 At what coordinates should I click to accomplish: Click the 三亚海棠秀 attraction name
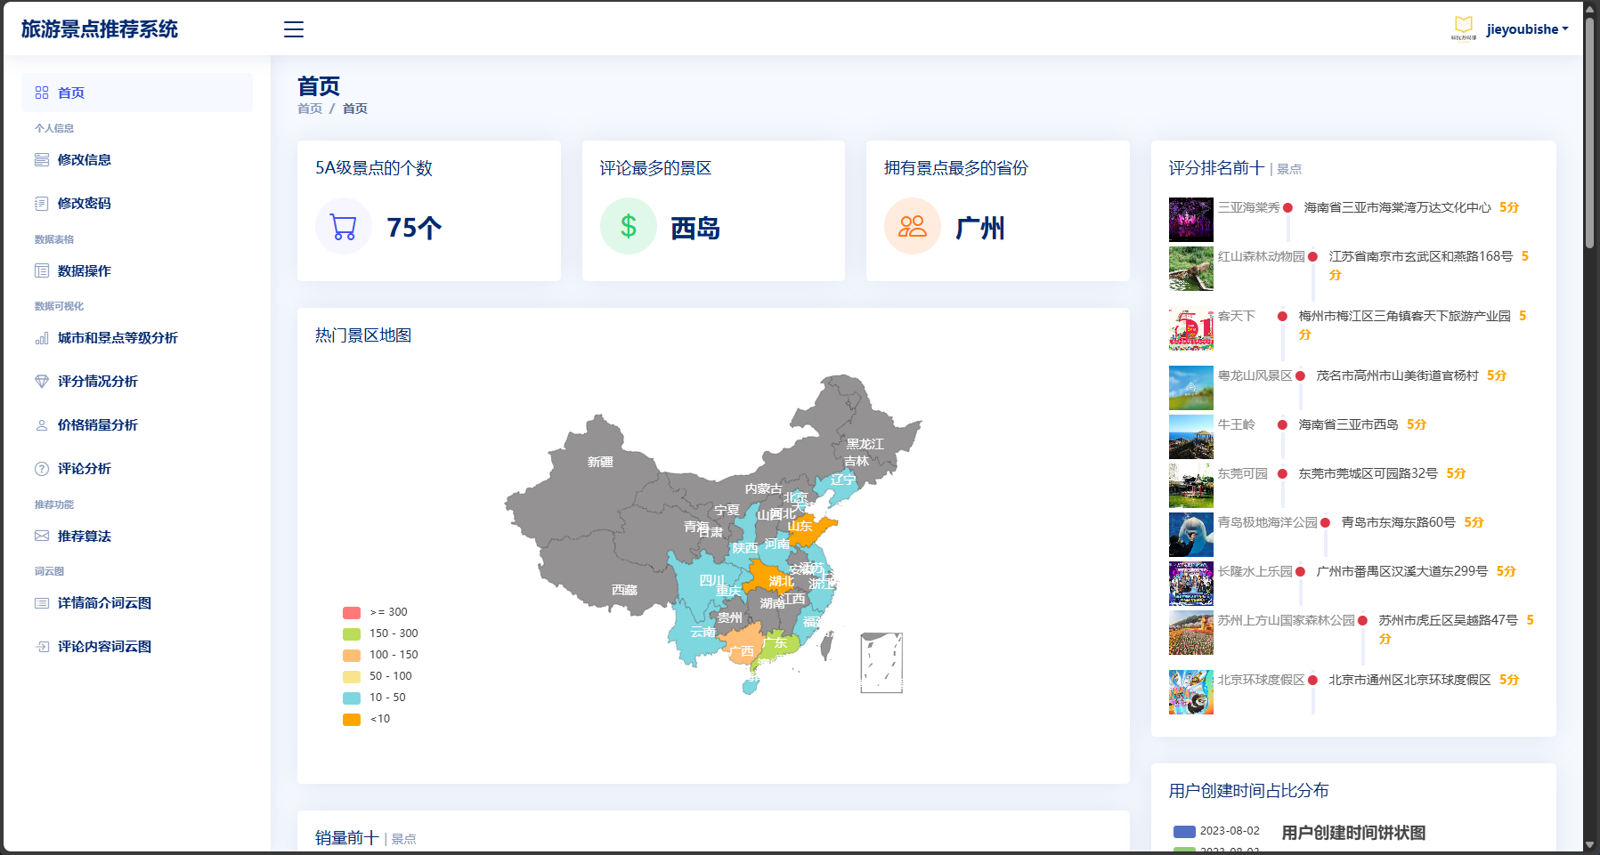[x=1249, y=207]
